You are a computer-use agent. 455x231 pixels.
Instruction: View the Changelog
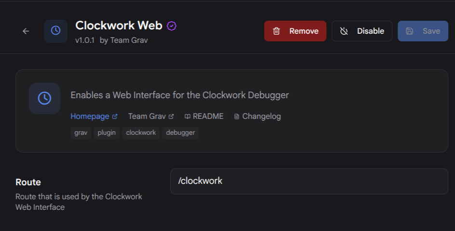[x=257, y=116]
